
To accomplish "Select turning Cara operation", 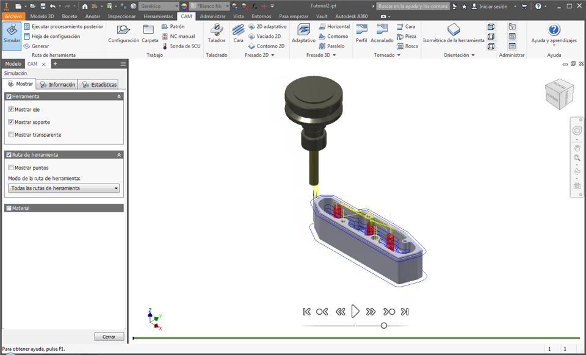I will tap(406, 26).
